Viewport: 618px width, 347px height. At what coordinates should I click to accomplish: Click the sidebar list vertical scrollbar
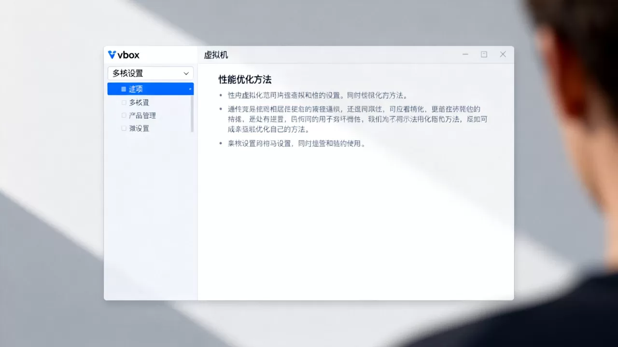[192, 113]
